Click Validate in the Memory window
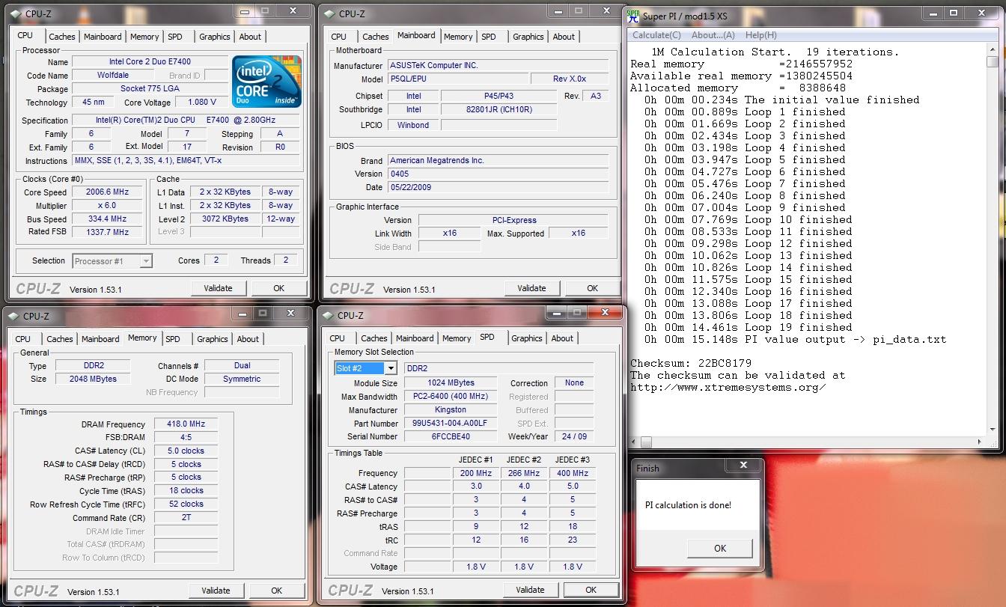 click(216, 591)
